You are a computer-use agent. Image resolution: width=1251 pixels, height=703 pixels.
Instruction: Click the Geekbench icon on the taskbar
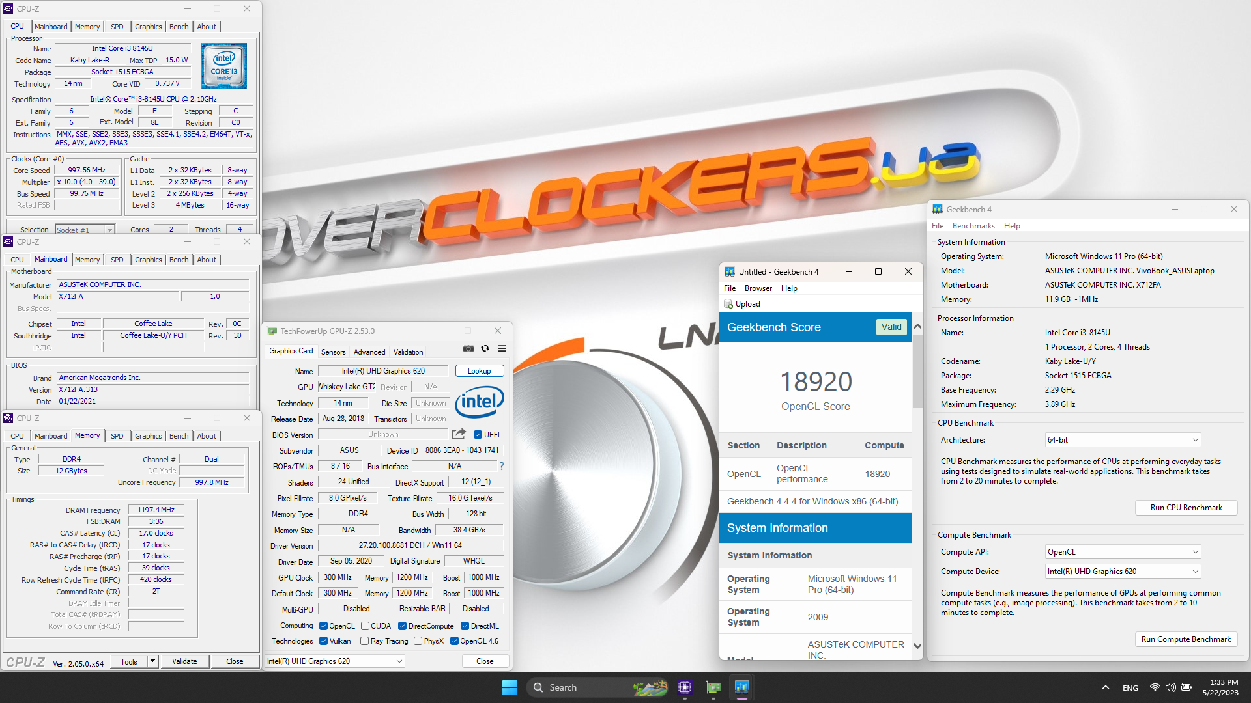(741, 687)
